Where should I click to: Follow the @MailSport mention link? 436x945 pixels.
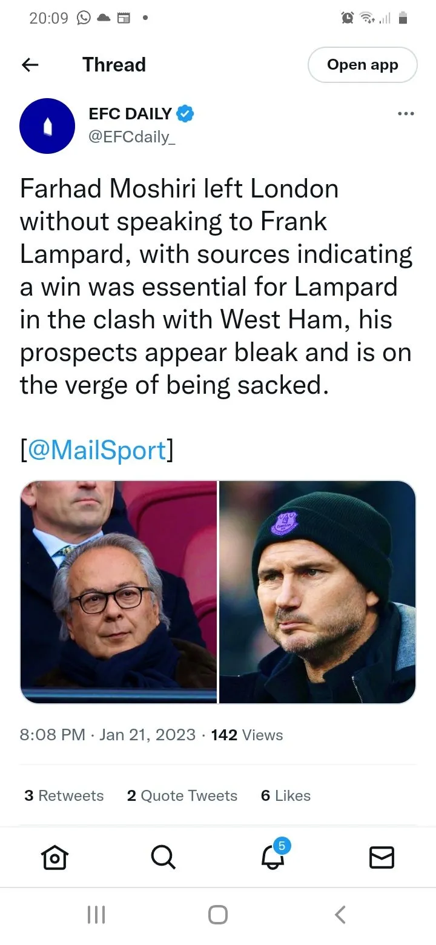[x=97, y=450]
